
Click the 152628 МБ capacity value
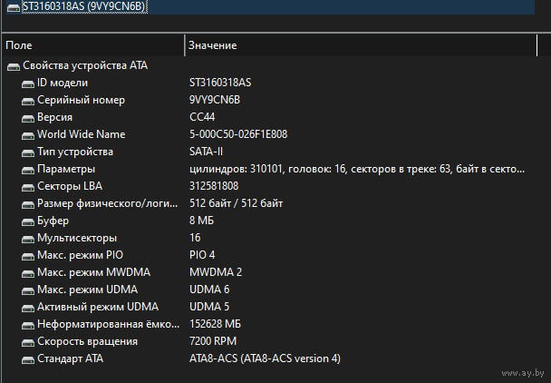point(215,324)
